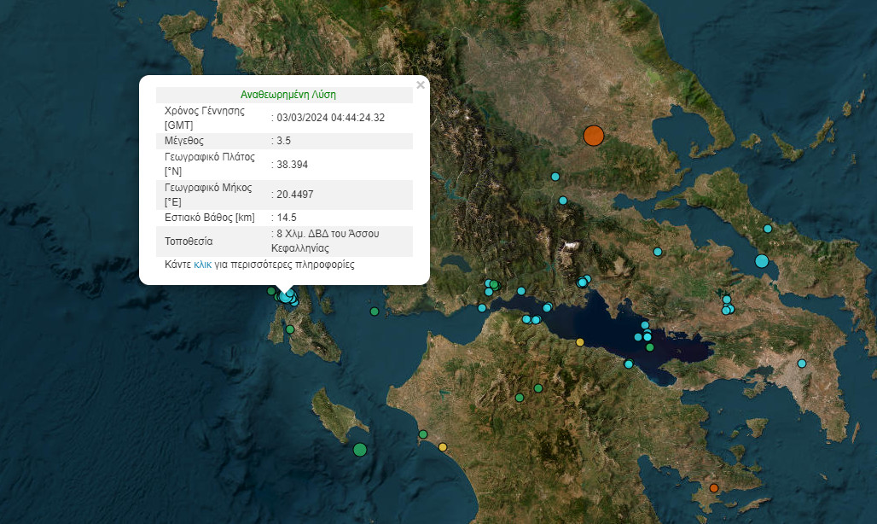
Task: Click the large orange earthquake marker
Action: coord(593,136)
